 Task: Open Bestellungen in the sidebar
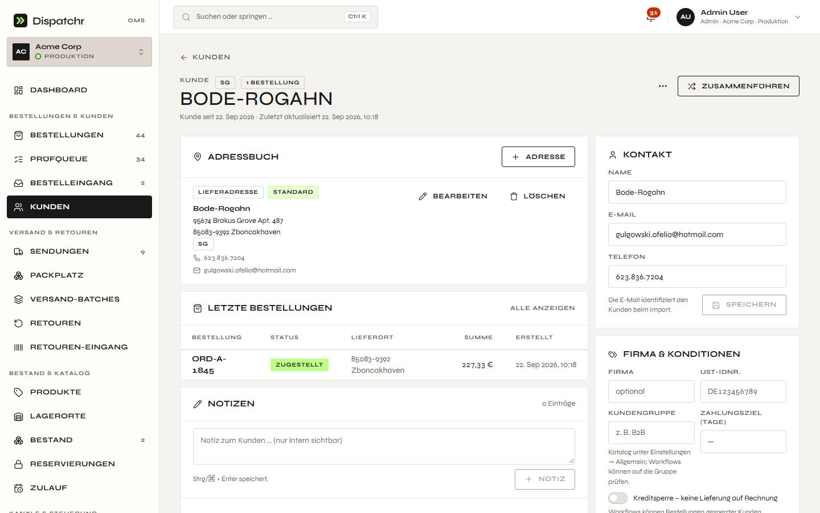pos(79,135)
